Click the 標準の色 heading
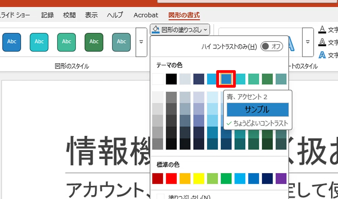The image size is (338, 199). pyautogui.click(x=168, y=165)
